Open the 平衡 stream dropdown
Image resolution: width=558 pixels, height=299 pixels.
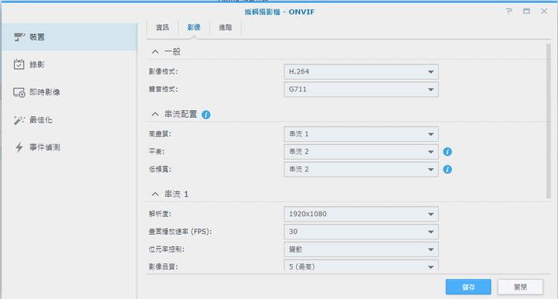(x=361, y=152)
